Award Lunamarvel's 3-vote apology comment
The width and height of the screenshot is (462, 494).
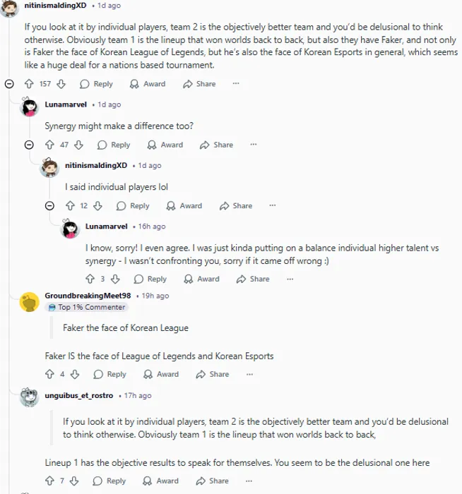click(201, 279)
